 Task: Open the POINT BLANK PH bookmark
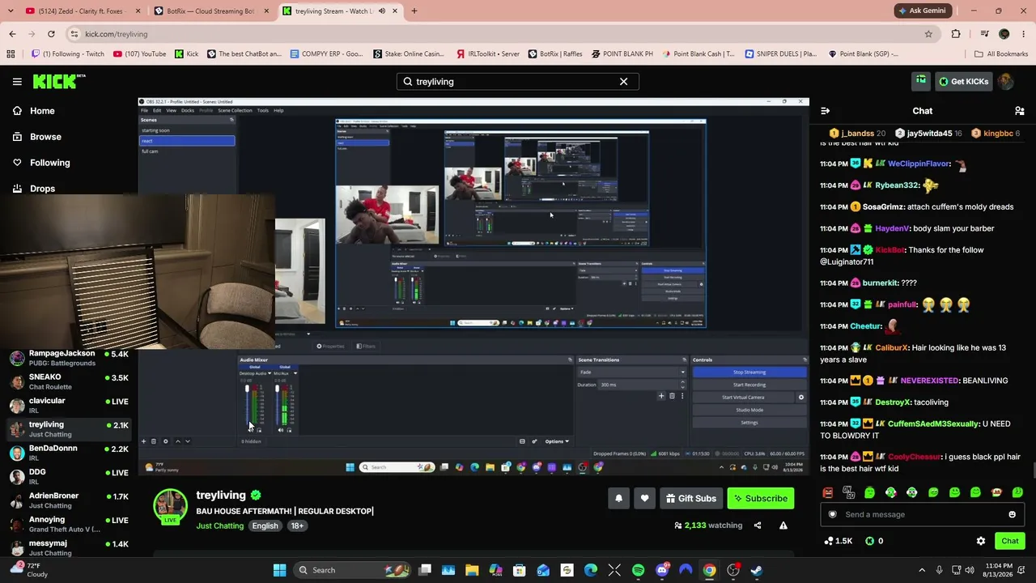pyautogui.click(x=622, y=54)
